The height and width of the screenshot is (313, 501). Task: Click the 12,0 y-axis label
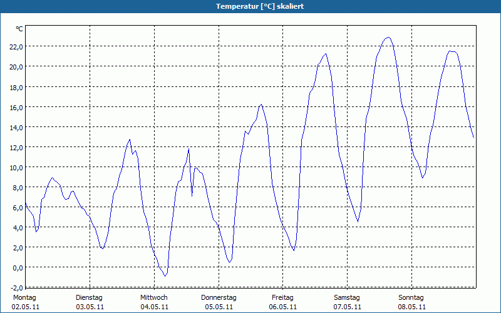(x=16, y=148)
